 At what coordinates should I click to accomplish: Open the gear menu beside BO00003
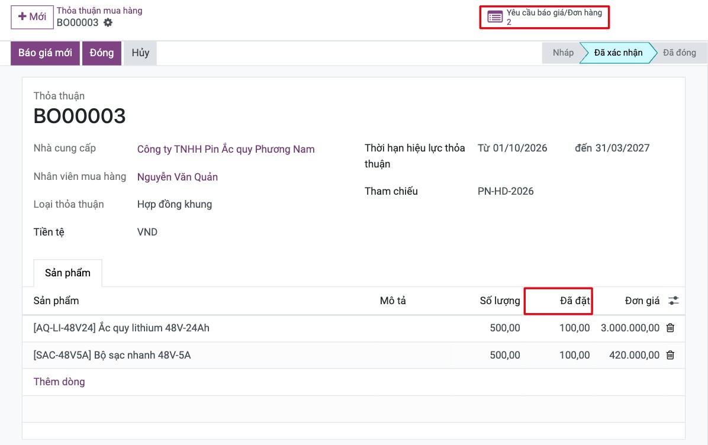108,22
